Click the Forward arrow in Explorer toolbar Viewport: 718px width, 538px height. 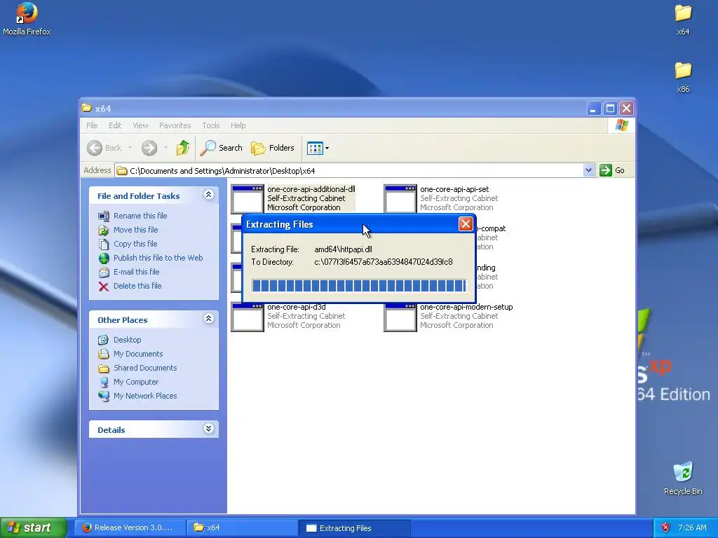point(149,148)
